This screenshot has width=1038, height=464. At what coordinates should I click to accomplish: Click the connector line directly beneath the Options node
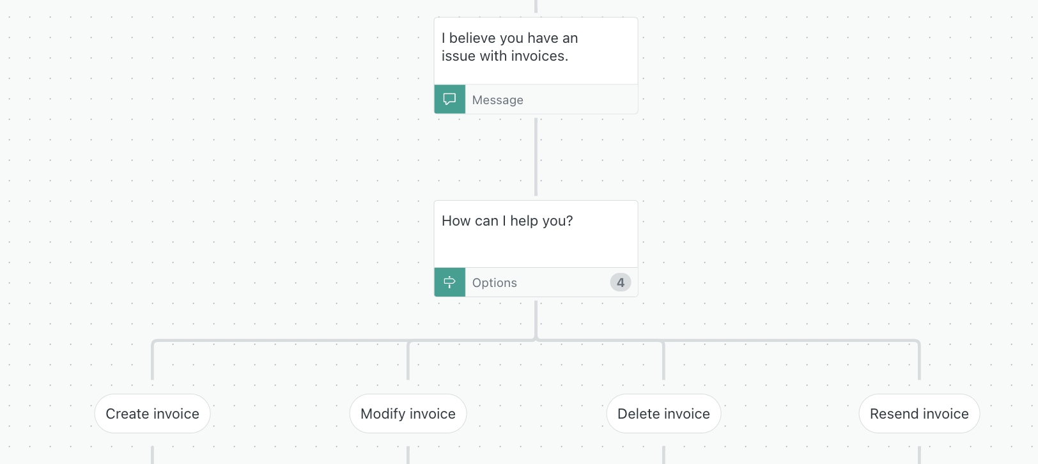point(536,318)
